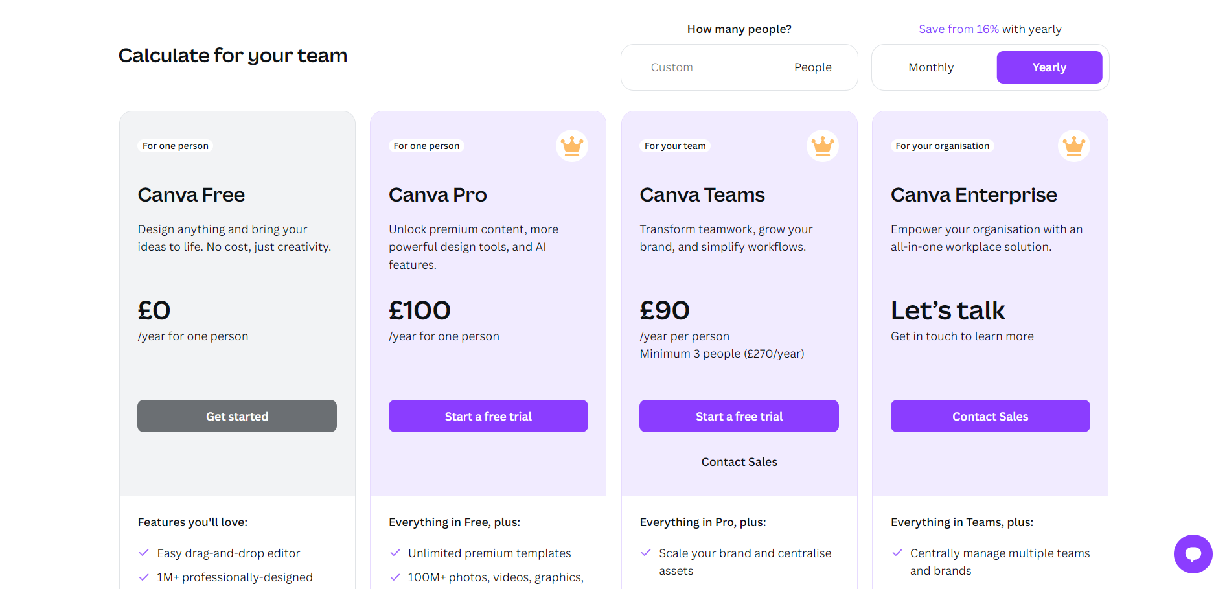The height and width of the screenshot is (589, 1227).
Task: Click the checkmark beside 'Scale your brand and centralise assets'
Action: click(645, 553)
